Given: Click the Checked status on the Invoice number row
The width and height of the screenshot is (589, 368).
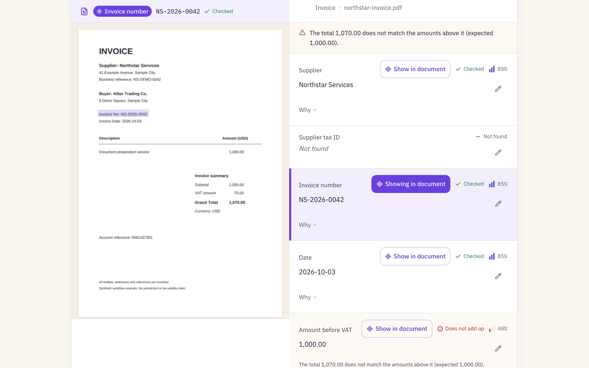Looking at the screenshot, I should pos(470,184).
